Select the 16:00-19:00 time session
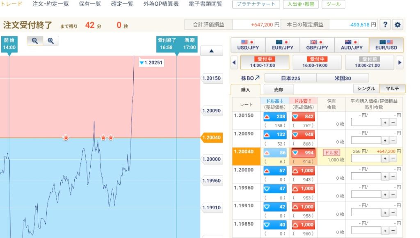This screenshot has width=420, height=238. [317, 62]
